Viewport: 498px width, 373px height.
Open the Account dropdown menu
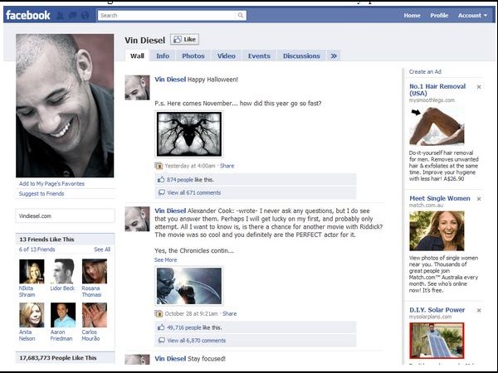[x=471, y=15]
